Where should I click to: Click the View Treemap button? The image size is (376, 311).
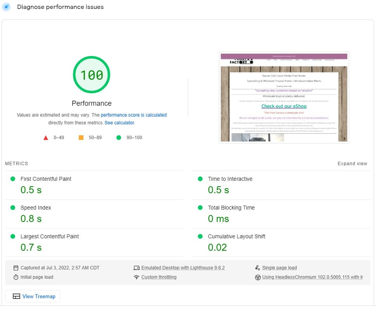(x=33, y=296)
